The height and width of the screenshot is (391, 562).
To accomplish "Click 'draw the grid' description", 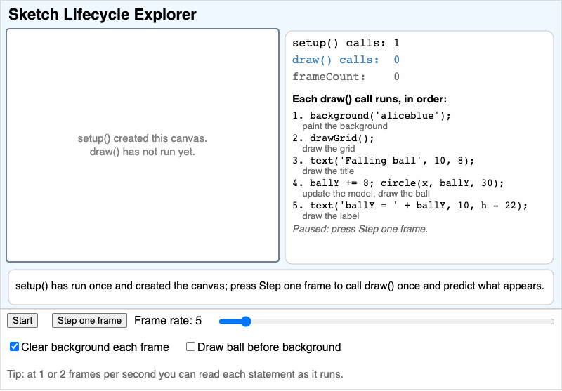I will pyautogui.click(x=329, y=149).
